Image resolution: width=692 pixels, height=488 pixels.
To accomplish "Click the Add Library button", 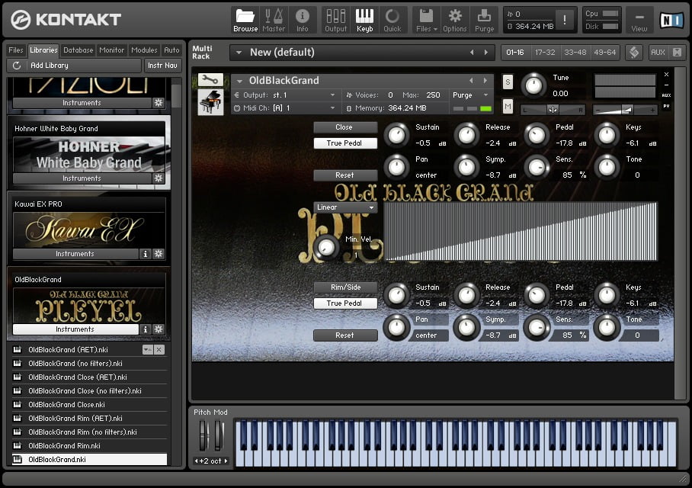I will click(x=74, y=66).
